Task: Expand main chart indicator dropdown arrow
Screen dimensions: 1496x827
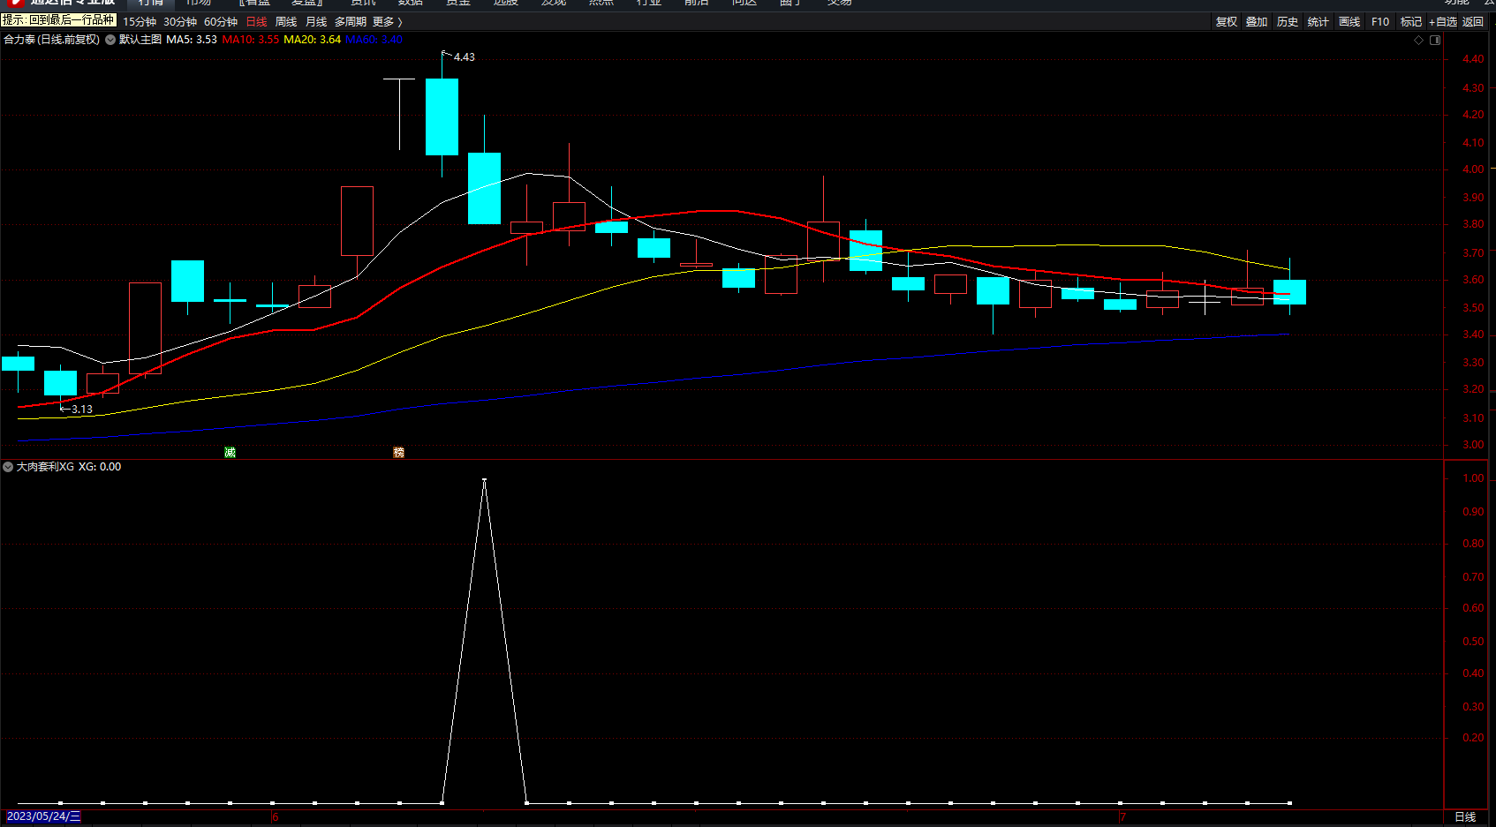Action: pos(110,40)
